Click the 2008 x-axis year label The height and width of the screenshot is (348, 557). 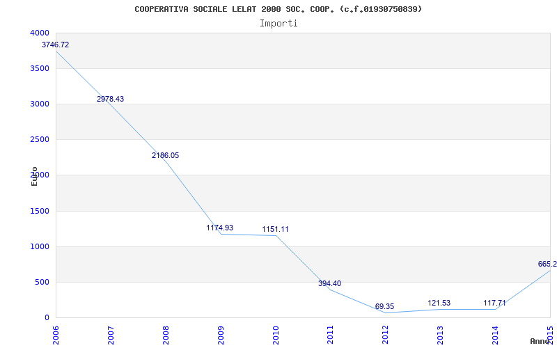pos(166,335)
